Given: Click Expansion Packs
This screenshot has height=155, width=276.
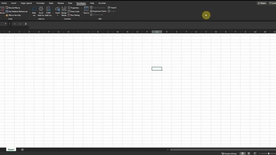Looking at the screenshot, I should [x=98, y=11].
